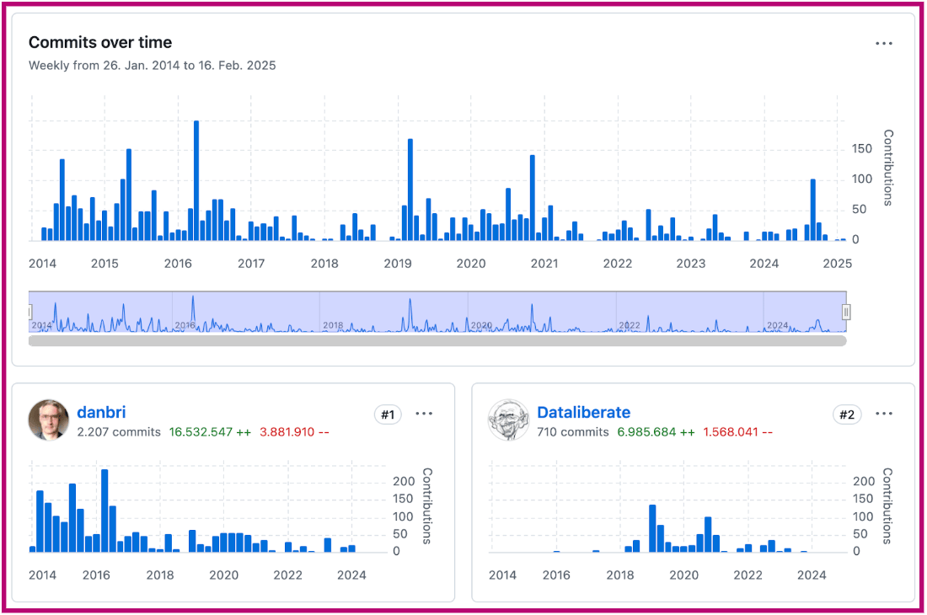Open the three-dot menu on danbri's card
This screenshot has width=927, height=615.
tap(424, 414)
